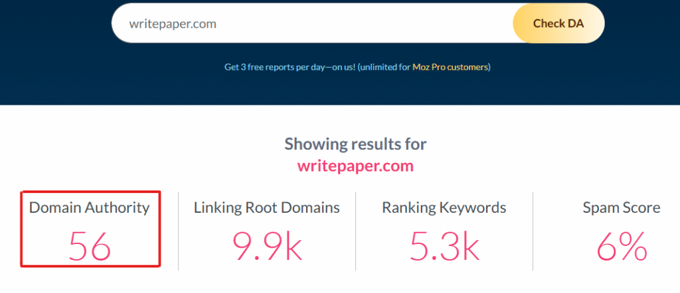Click the pink writepaper.com result domain

point(355,166)
